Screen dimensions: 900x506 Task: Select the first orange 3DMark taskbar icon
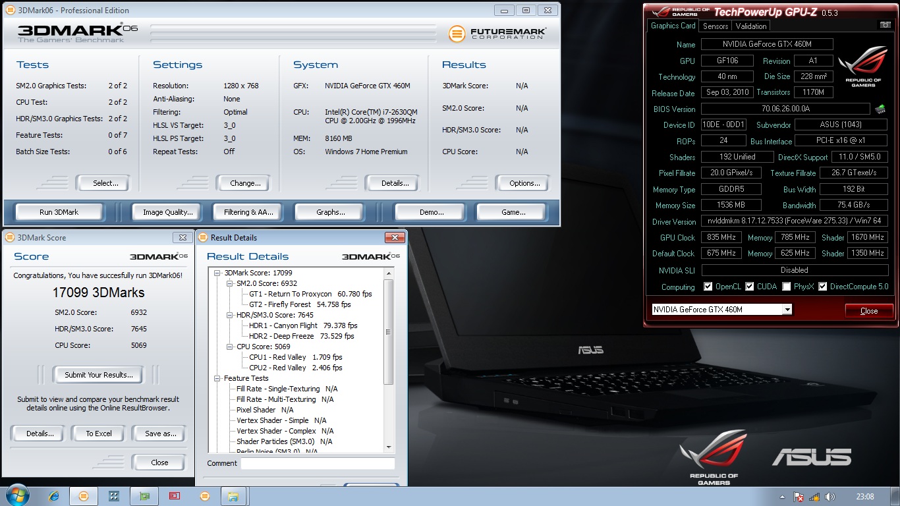click(83, 496)
